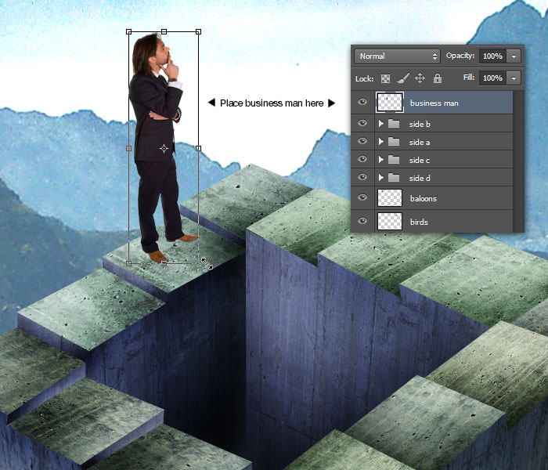
Task: Click the top-right transform handle
Action: pyautogui.click(x=199, y=32)
